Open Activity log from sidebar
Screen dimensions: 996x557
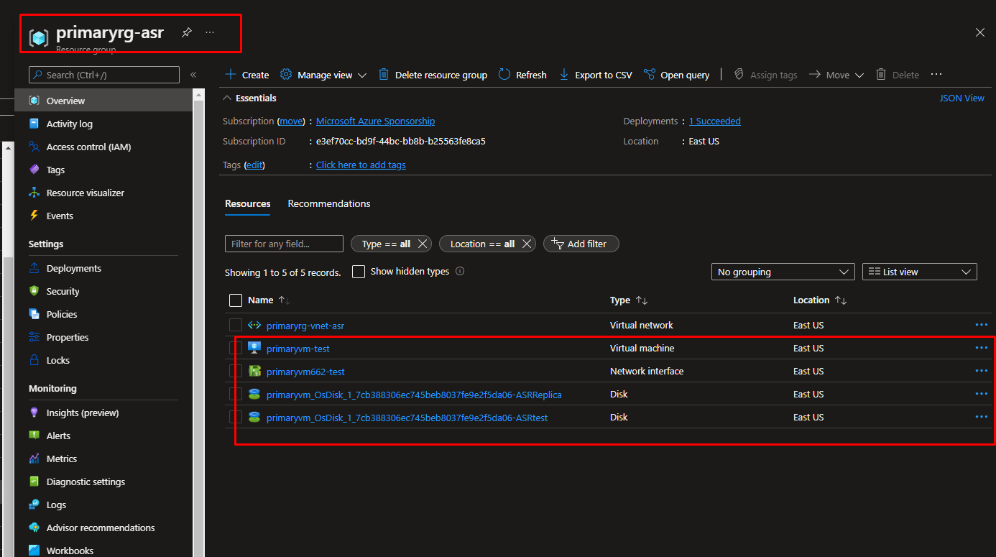[69, 124]
